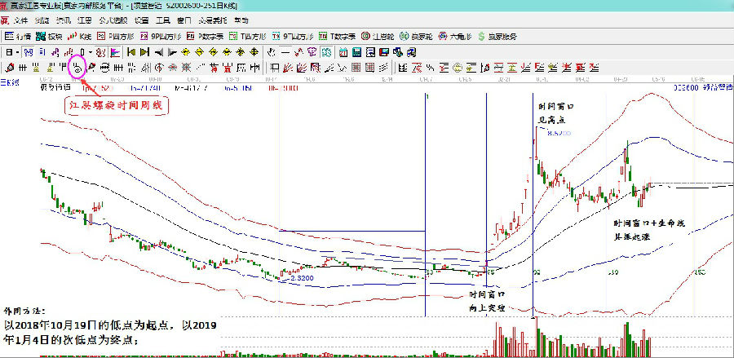The width and height of the screenshot is (734, 358).
Task: Click the 8.5700 high price label
Action: coord(558,131)
